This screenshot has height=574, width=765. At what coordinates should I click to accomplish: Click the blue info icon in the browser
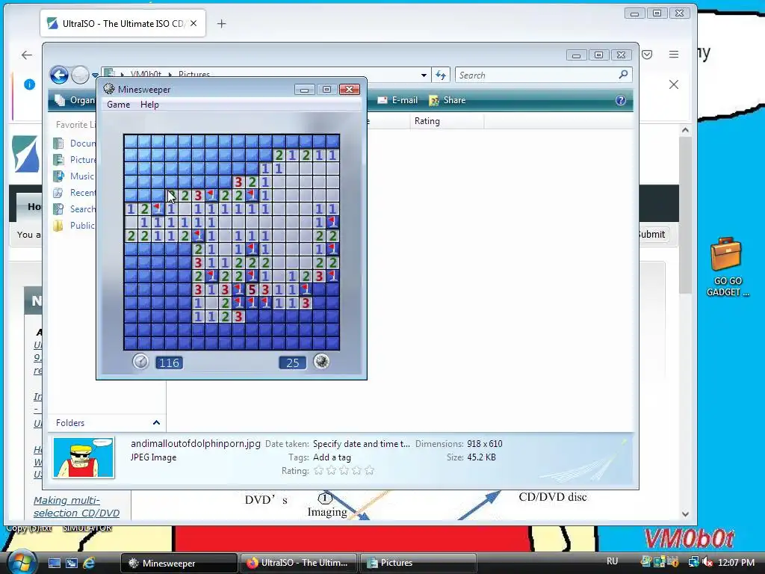point(29,84)
